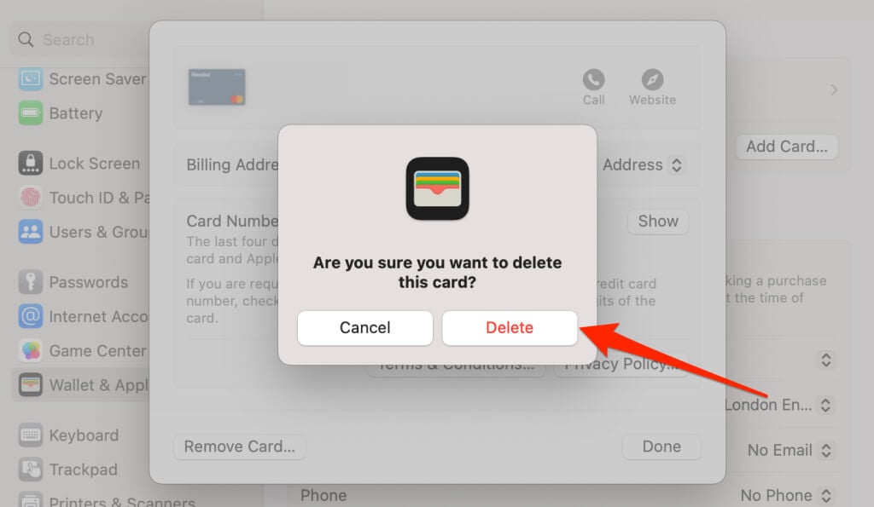This screenshot has height=507, width=874.
Task: Click Cancel in the delete dialog
Action: [x=364, y=328]
